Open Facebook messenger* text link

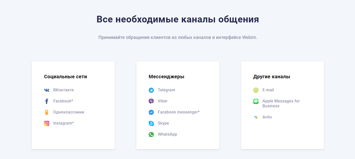[x=179, y=112]
